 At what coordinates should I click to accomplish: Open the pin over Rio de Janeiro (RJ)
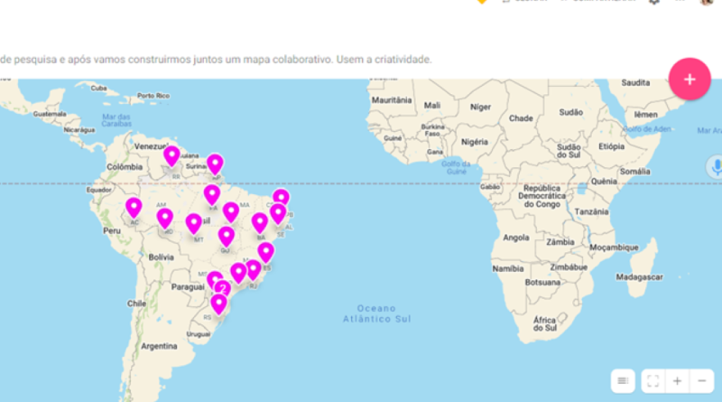(x=253, y=268)
